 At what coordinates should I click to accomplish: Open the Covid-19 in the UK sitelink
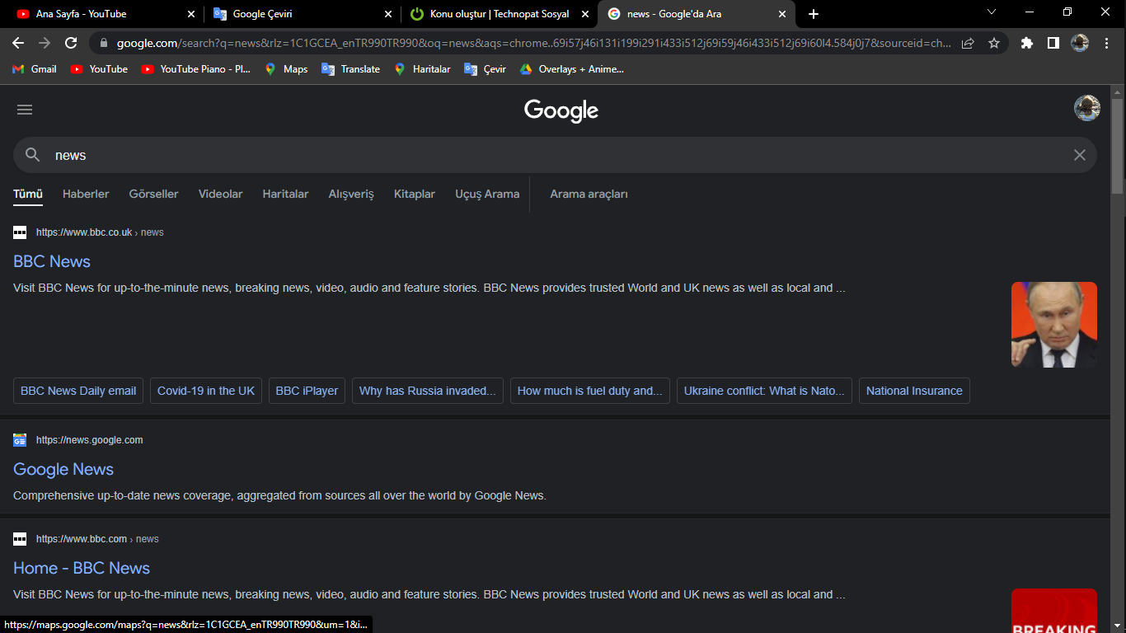[x=206, y=391]
